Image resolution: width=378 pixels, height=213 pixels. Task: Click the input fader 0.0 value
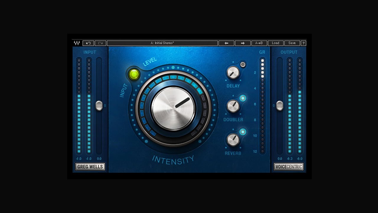click(99, 159)
